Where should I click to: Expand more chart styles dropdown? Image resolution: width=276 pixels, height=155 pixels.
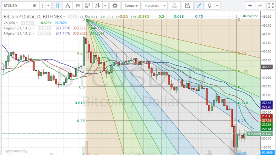(x=105, y=6)
